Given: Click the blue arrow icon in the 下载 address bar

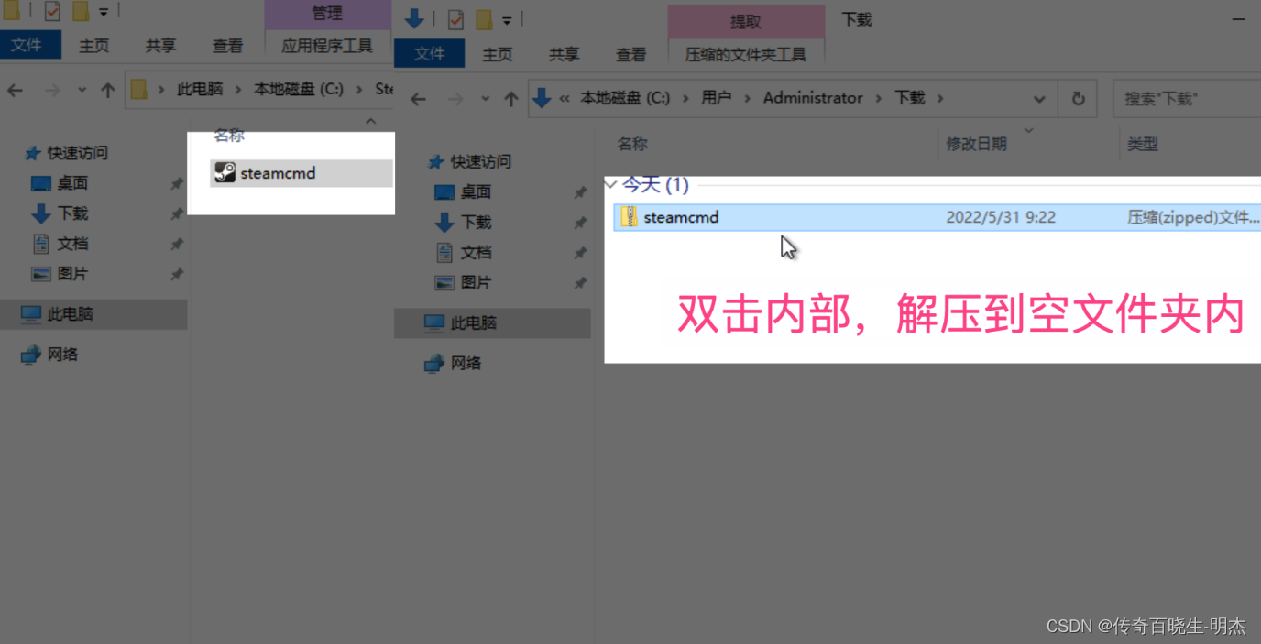Looking at the screenshot, I should (x=542, y=98).
